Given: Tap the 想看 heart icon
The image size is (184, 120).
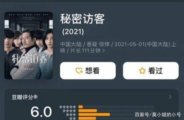Looking at the screenshot, I should (79, 71).
